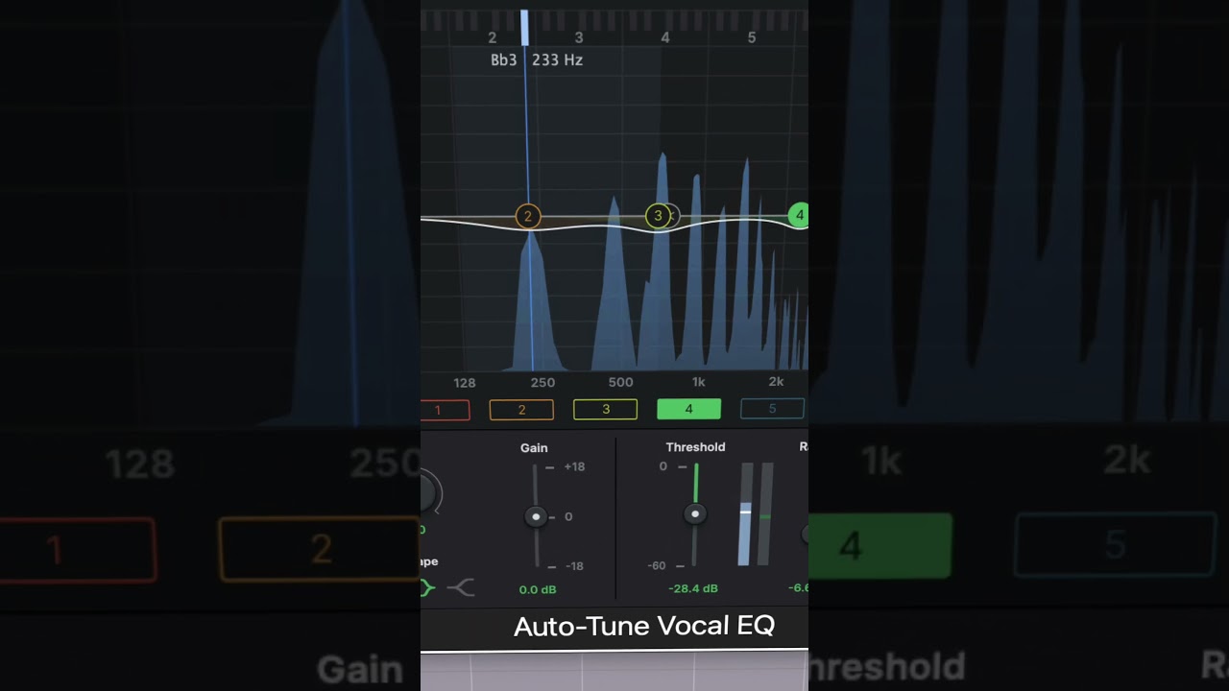Viewport: 1229px width, 691px height.
Task: Click green EQ node 4 on the curve
Action: point(799,216)
